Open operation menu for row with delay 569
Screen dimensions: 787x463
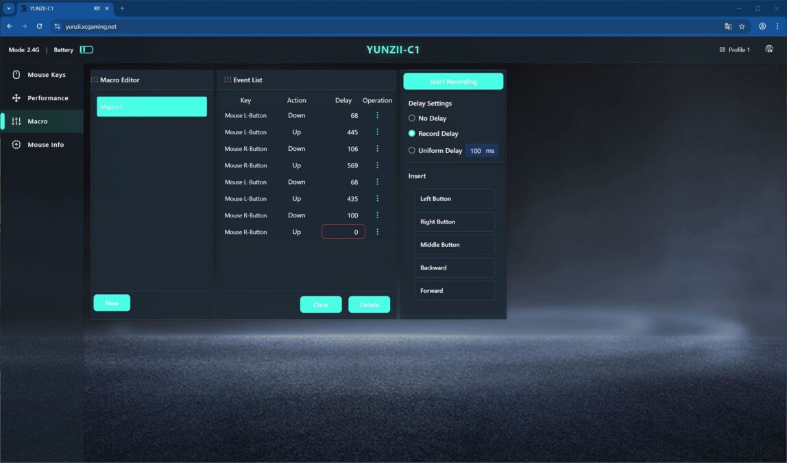click(x=378, y=165)
